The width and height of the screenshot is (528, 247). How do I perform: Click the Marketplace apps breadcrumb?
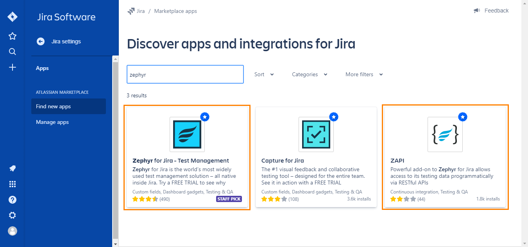175,11
